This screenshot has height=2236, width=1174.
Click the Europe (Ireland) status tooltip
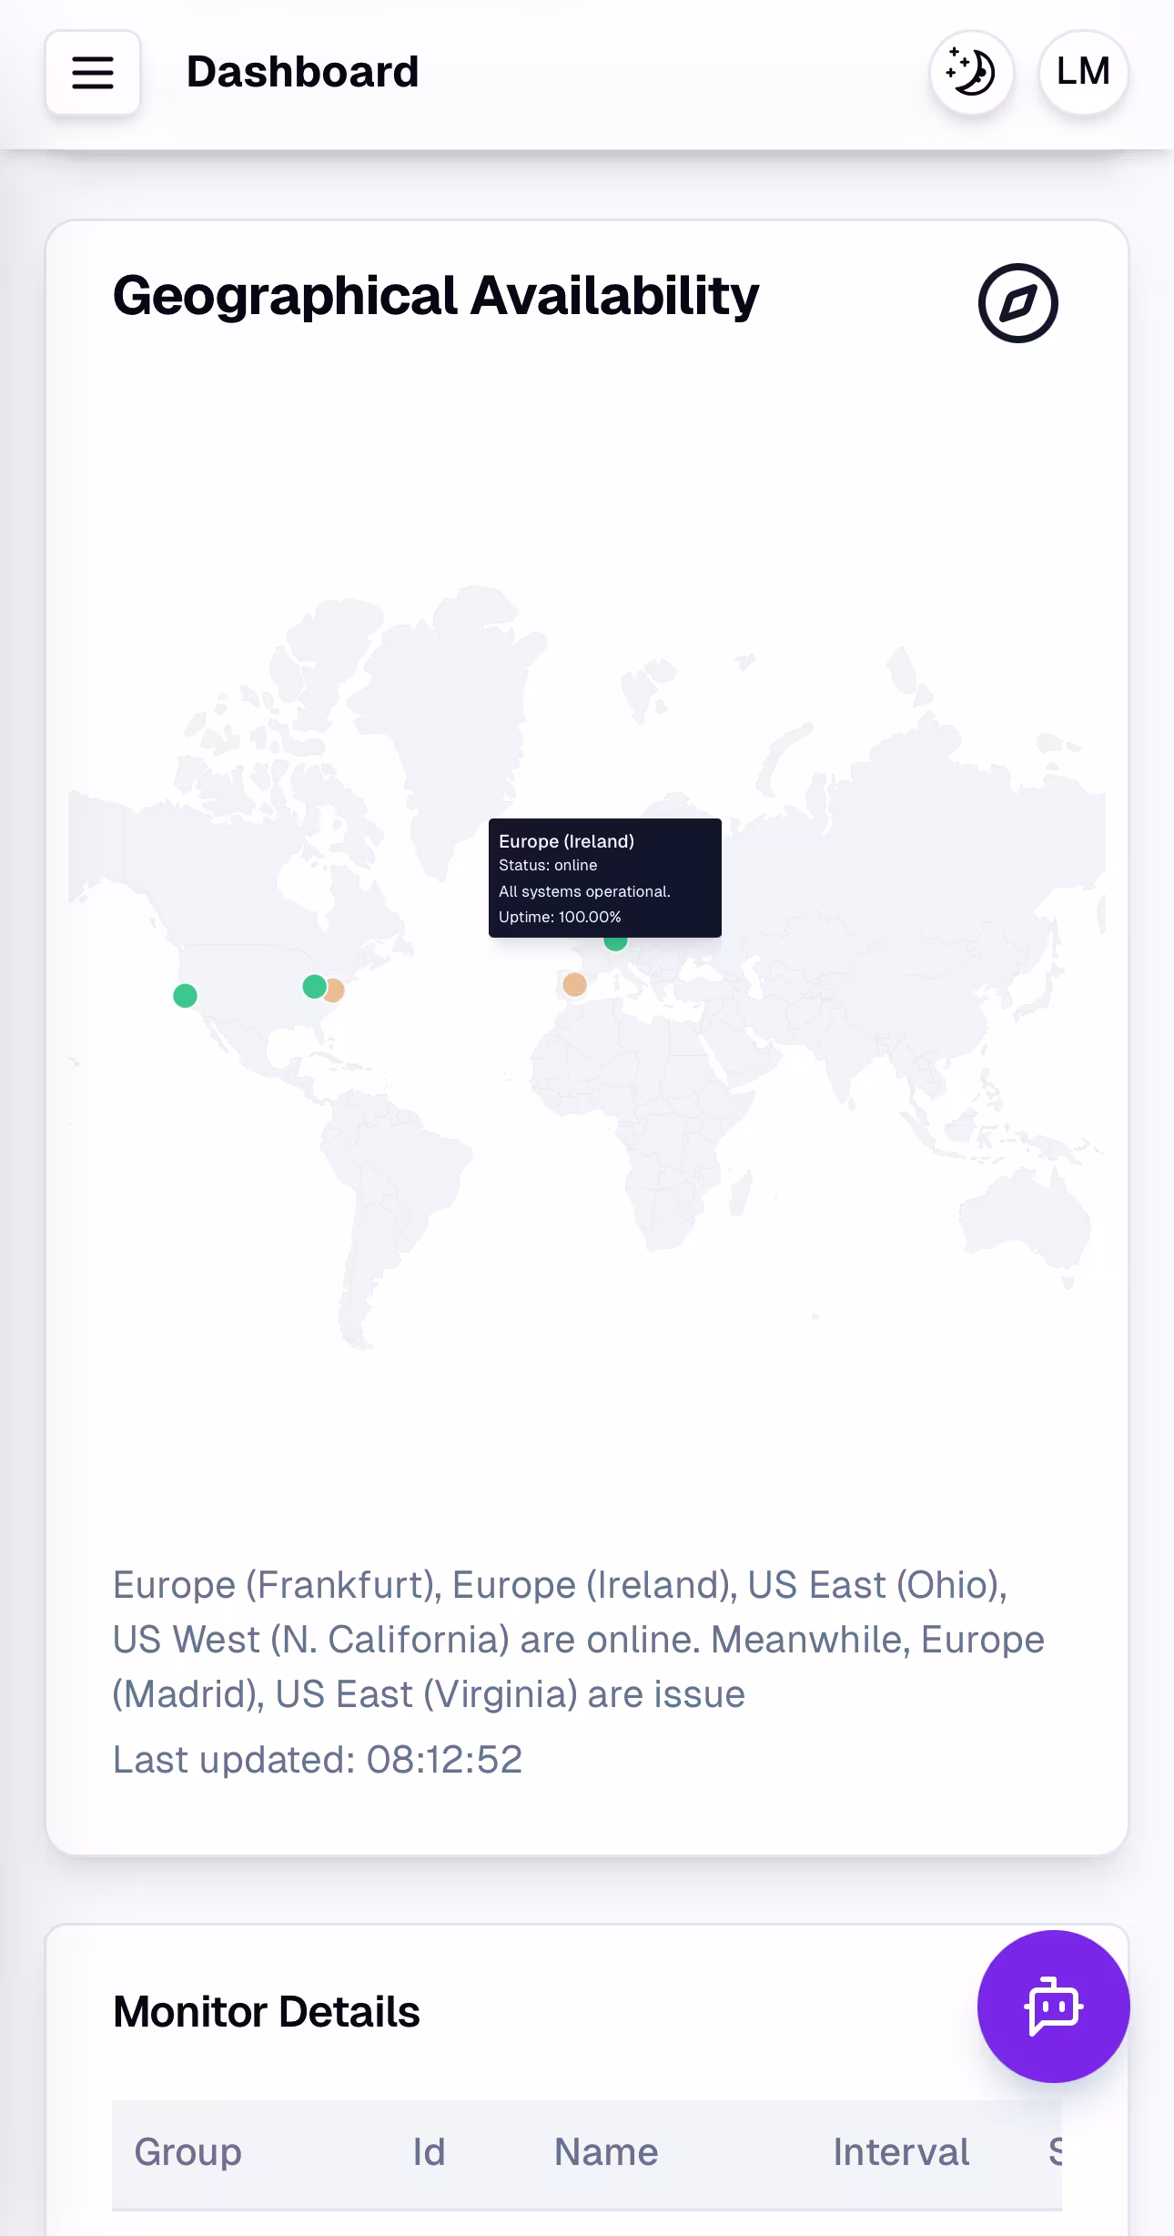[604, 878]
